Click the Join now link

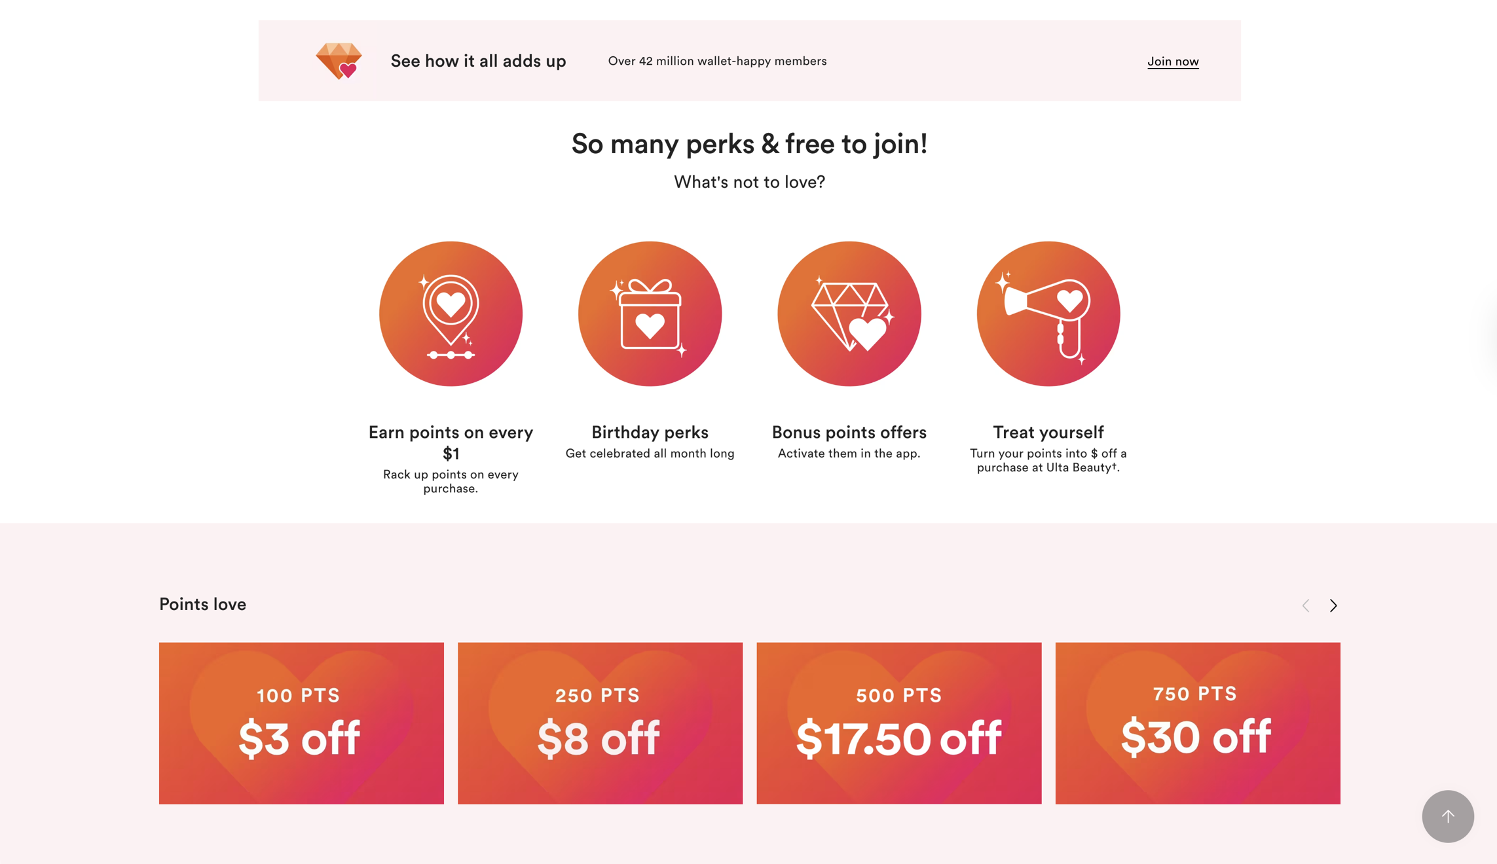coord(1173,62)
